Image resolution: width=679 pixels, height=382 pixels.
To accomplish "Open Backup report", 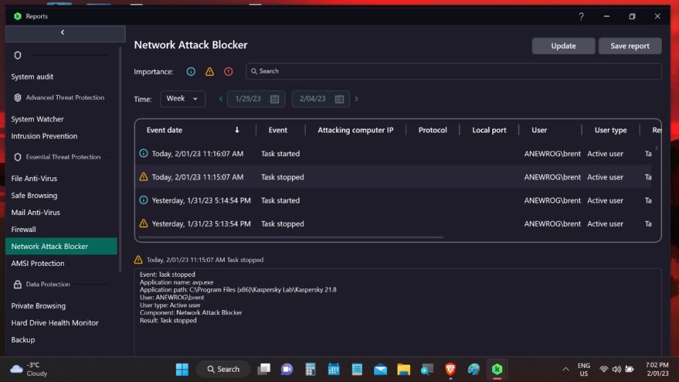I will click(x=23, y=340).
